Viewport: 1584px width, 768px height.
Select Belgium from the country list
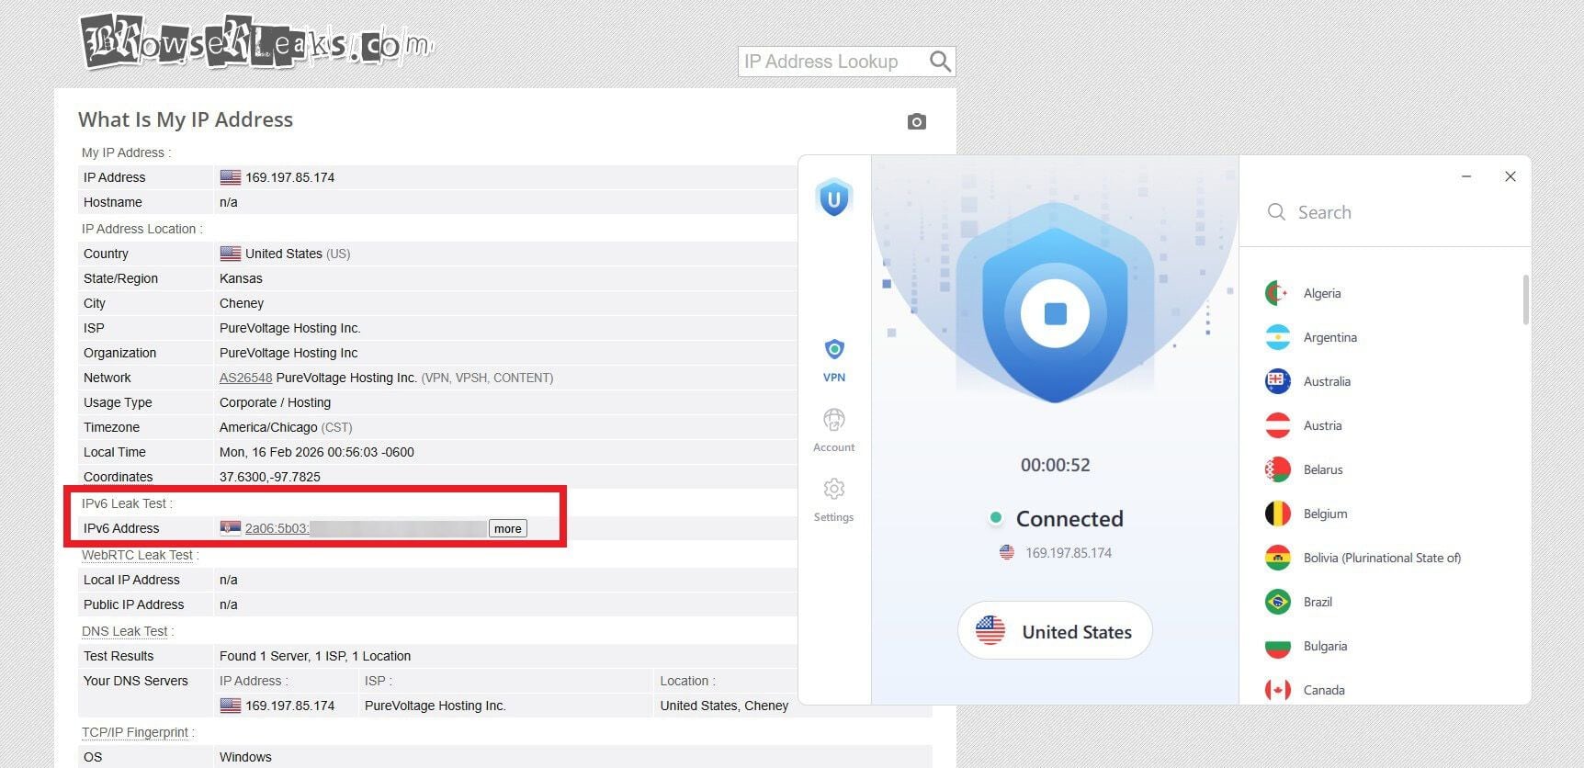(x=1325, y=514)
